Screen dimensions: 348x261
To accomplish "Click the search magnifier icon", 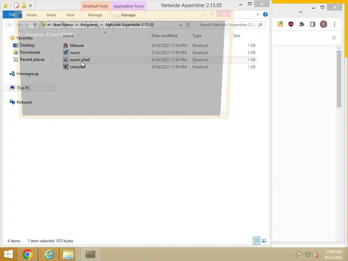I will [x=260, y=25].
